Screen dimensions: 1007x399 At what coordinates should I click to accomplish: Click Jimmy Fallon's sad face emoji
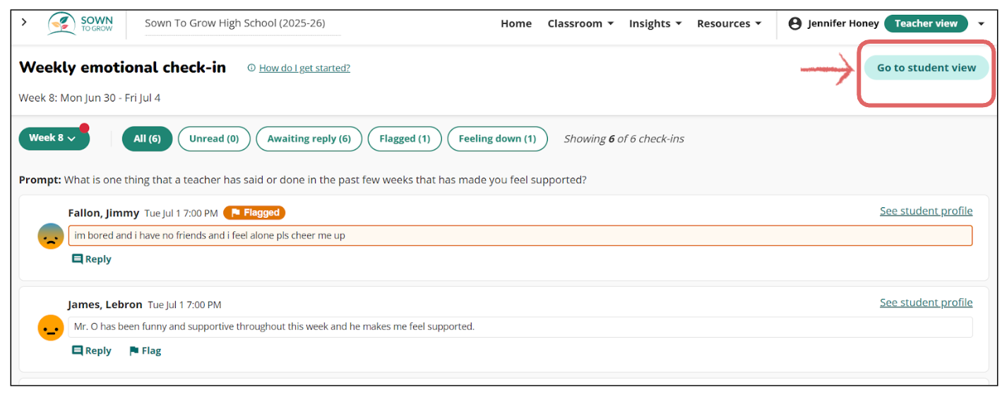click(51, 236)
